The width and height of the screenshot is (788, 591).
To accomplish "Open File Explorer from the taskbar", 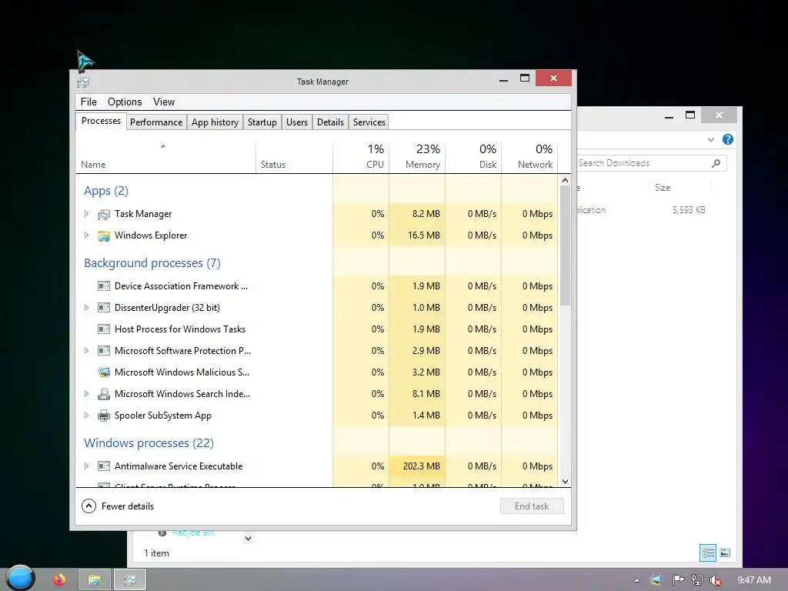I will coord(94,580).
